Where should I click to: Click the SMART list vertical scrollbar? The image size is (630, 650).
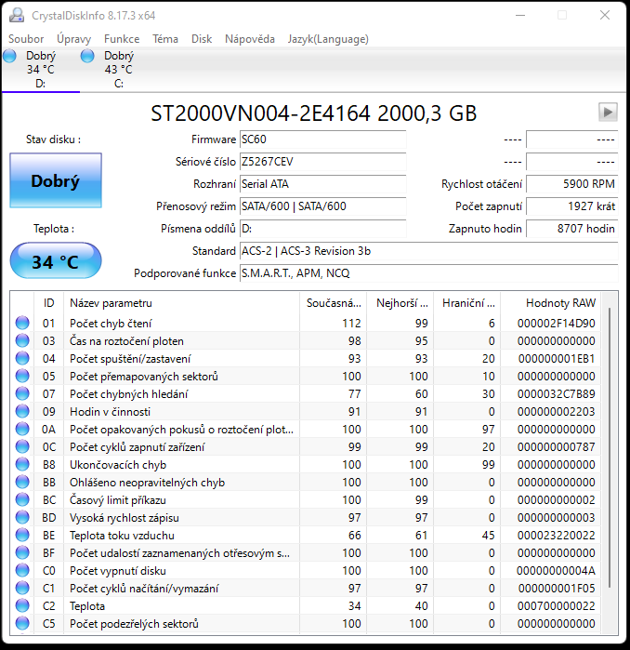(x=610, y=446)
